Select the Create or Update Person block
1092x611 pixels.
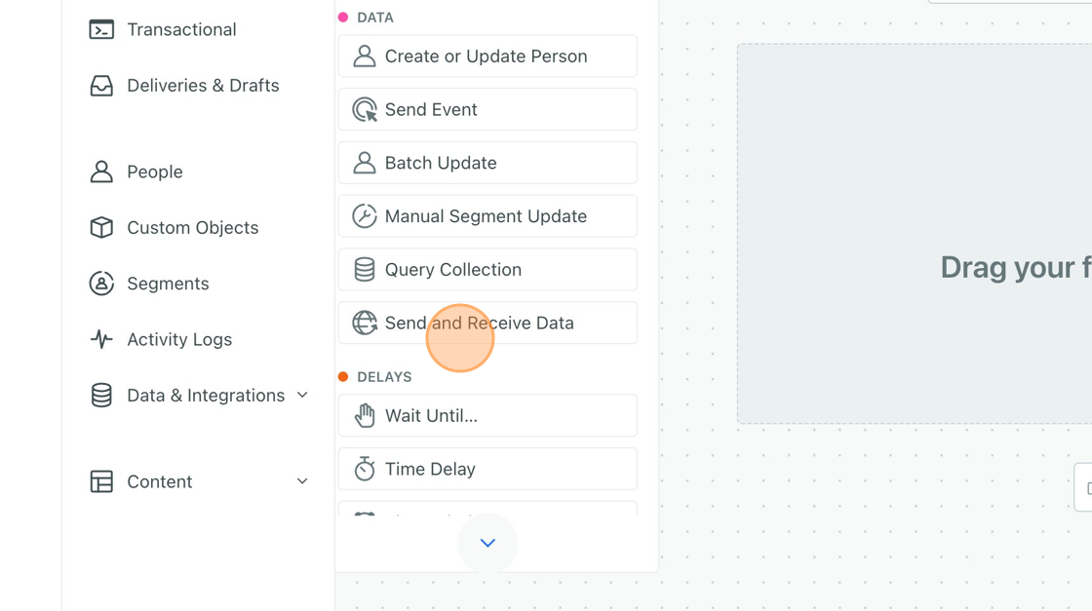(x=487, y=56)
